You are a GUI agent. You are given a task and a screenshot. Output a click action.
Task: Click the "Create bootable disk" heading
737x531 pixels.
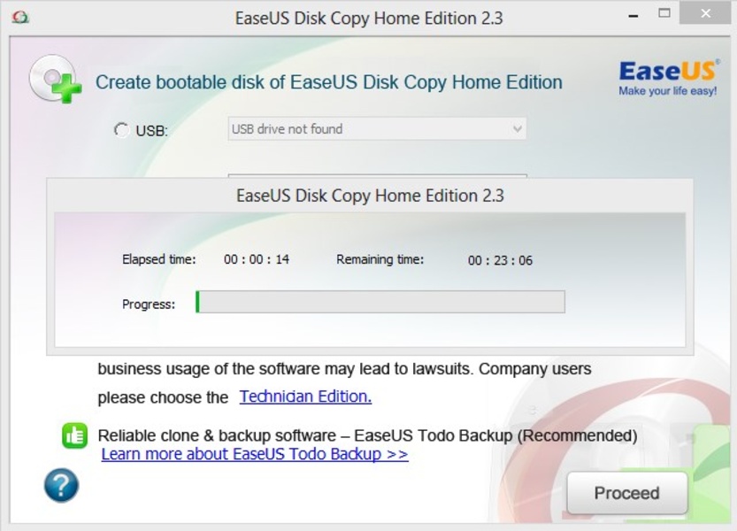(328, 82)
